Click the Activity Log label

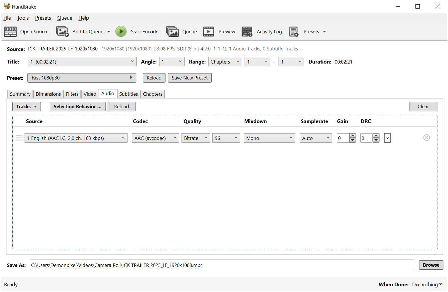point(269,32)
